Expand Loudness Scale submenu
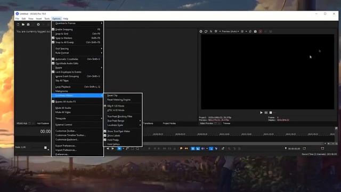The image size is (341, 192). (123, 125)
